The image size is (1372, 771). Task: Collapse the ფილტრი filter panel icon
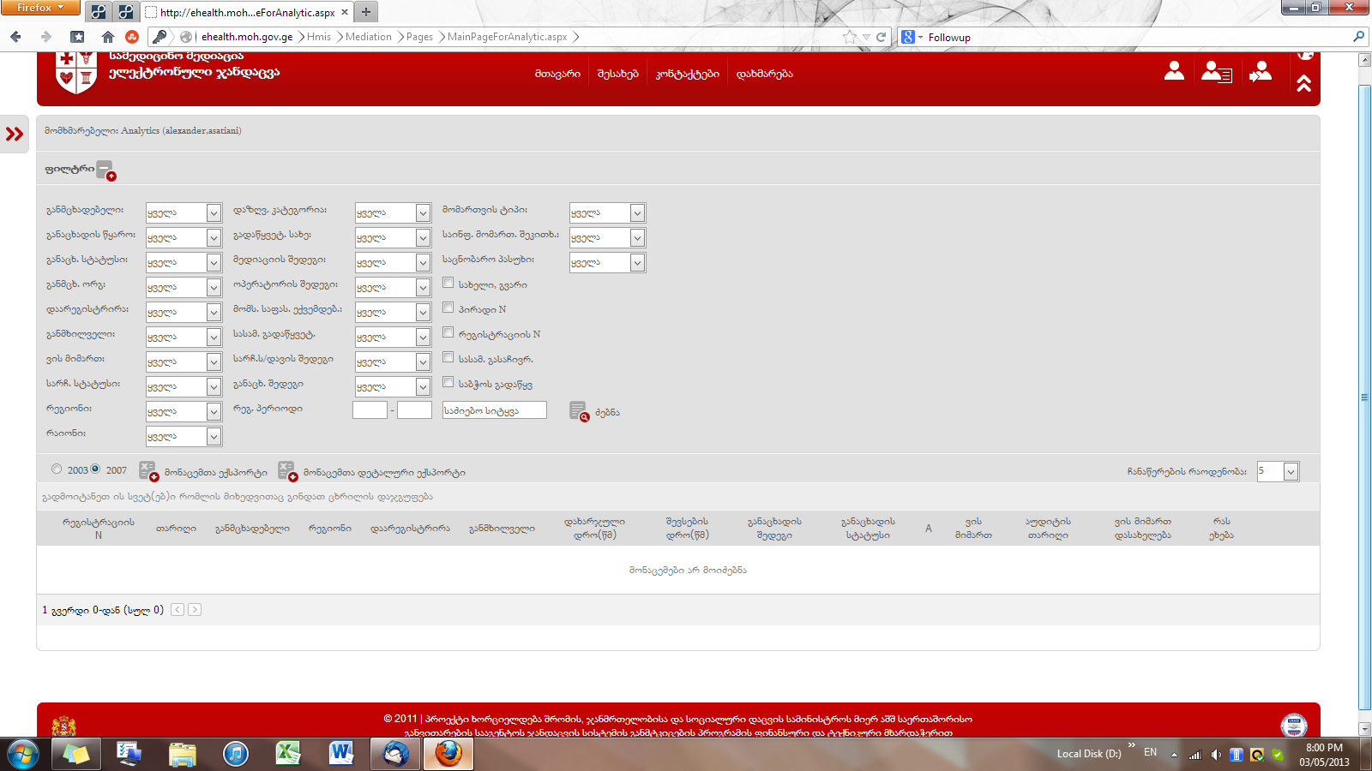(x=105, y=170)
